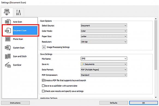Click the Save Settings group label
Viewport: 159px width, 106px height.
(x=46, y=54)
